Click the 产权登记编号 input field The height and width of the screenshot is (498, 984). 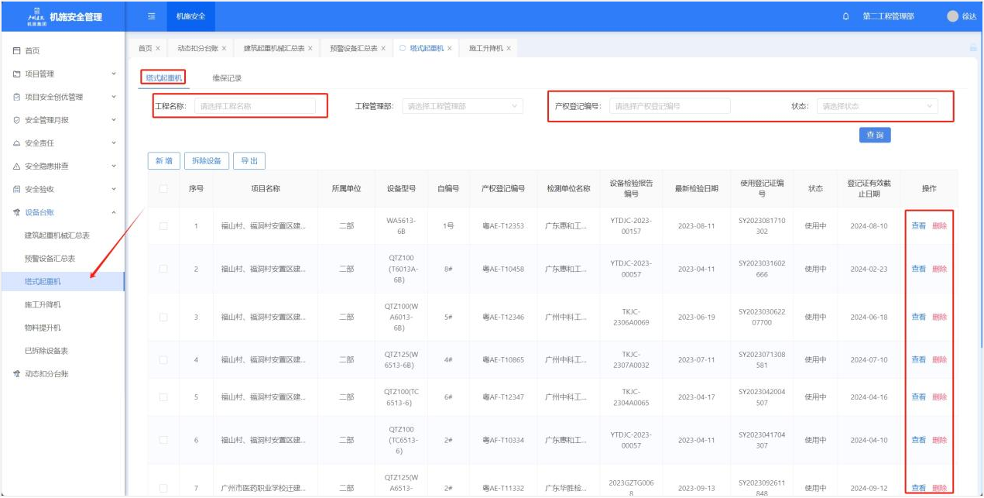click(x=669, y=106)
